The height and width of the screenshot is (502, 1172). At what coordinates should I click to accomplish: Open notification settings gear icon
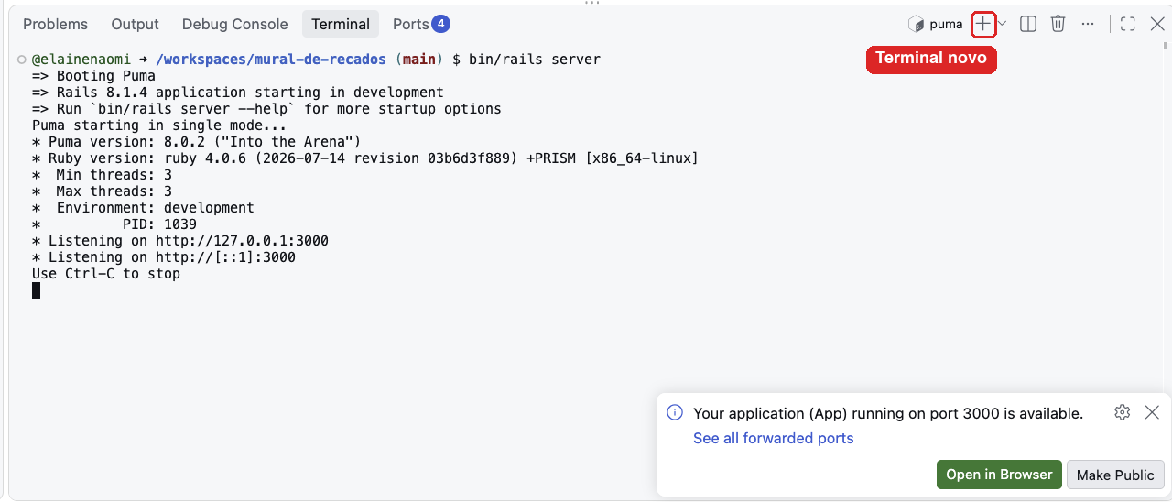click(1122, 412)
